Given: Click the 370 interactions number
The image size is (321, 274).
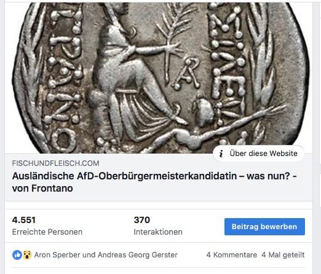Looking at the screenshot, I should coord(142,220).
